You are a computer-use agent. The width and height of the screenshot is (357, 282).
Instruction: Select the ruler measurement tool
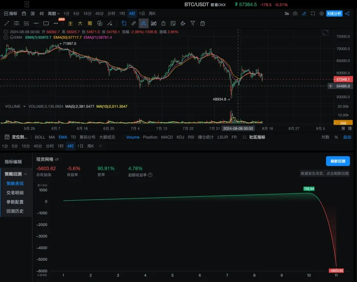pyautogui.click(x=134, y=23)
